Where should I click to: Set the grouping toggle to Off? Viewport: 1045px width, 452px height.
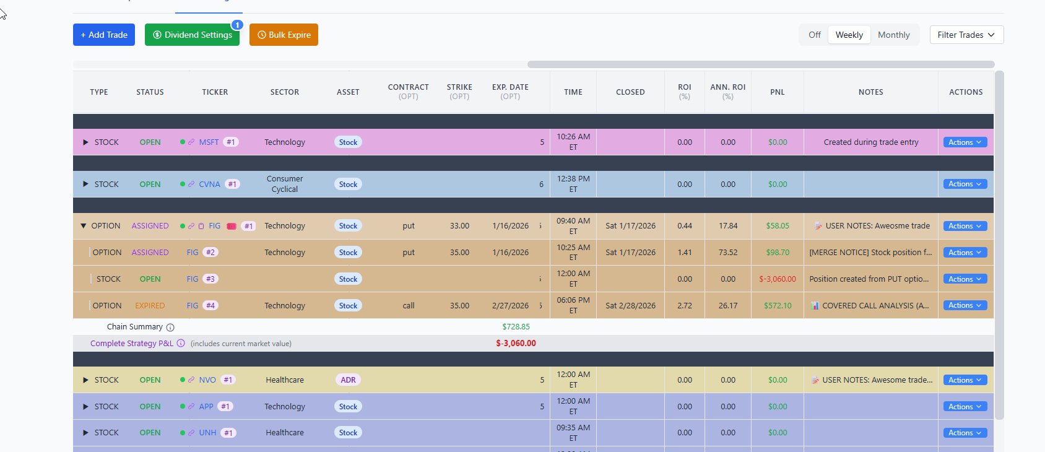[x=815, y=35]
